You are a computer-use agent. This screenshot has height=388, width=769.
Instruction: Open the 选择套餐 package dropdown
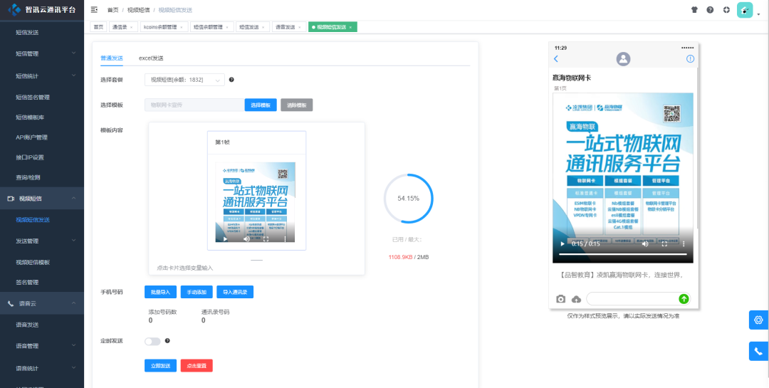(184, 80)
